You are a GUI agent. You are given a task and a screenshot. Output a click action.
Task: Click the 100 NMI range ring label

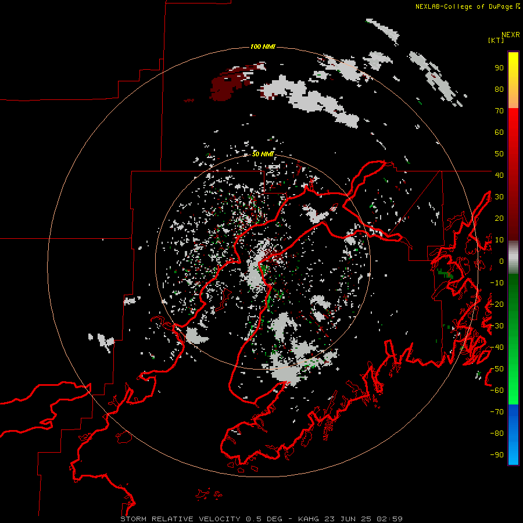[263, 46]
